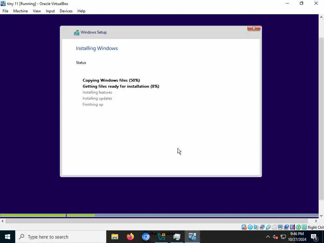Screen dimensions: 324x243
Task: Click the horizontal scrollbar right arrow
Action: pos(316,221)
